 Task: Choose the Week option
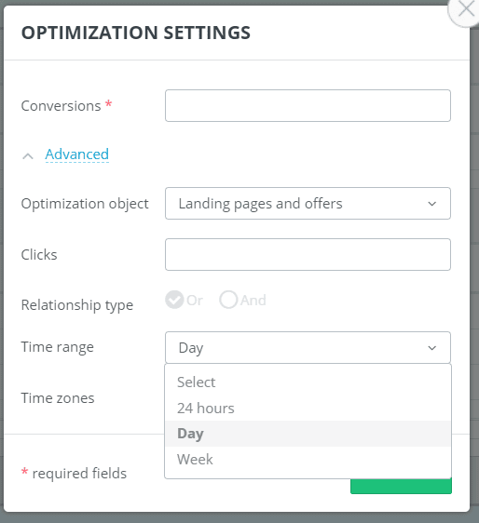click(308, 460)
